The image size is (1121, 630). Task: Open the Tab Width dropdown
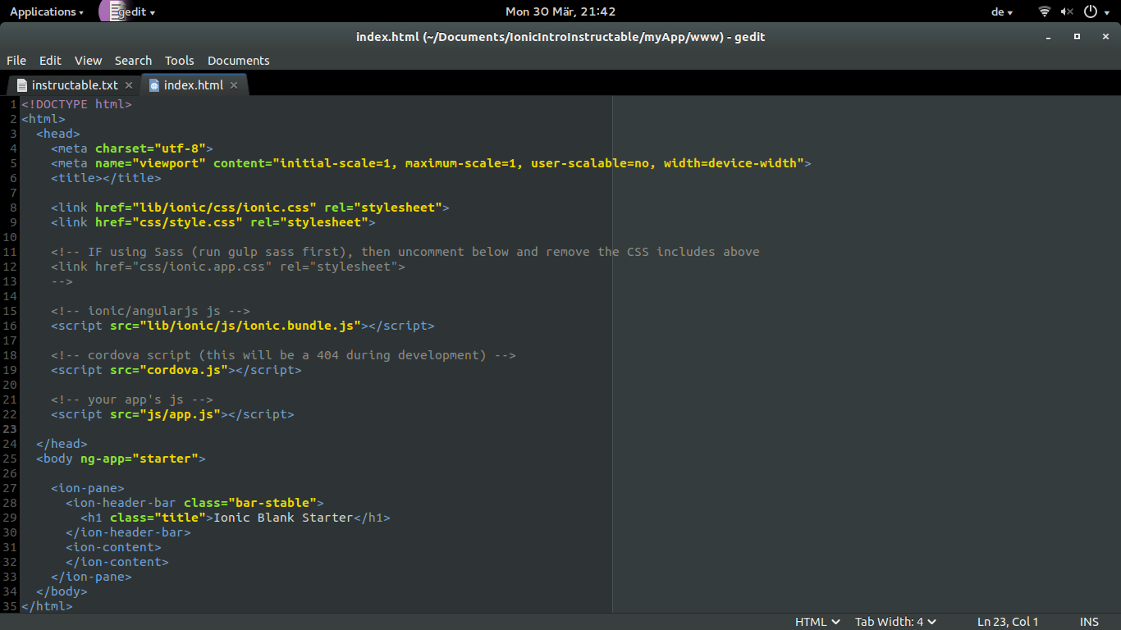[x=895, y=622]
